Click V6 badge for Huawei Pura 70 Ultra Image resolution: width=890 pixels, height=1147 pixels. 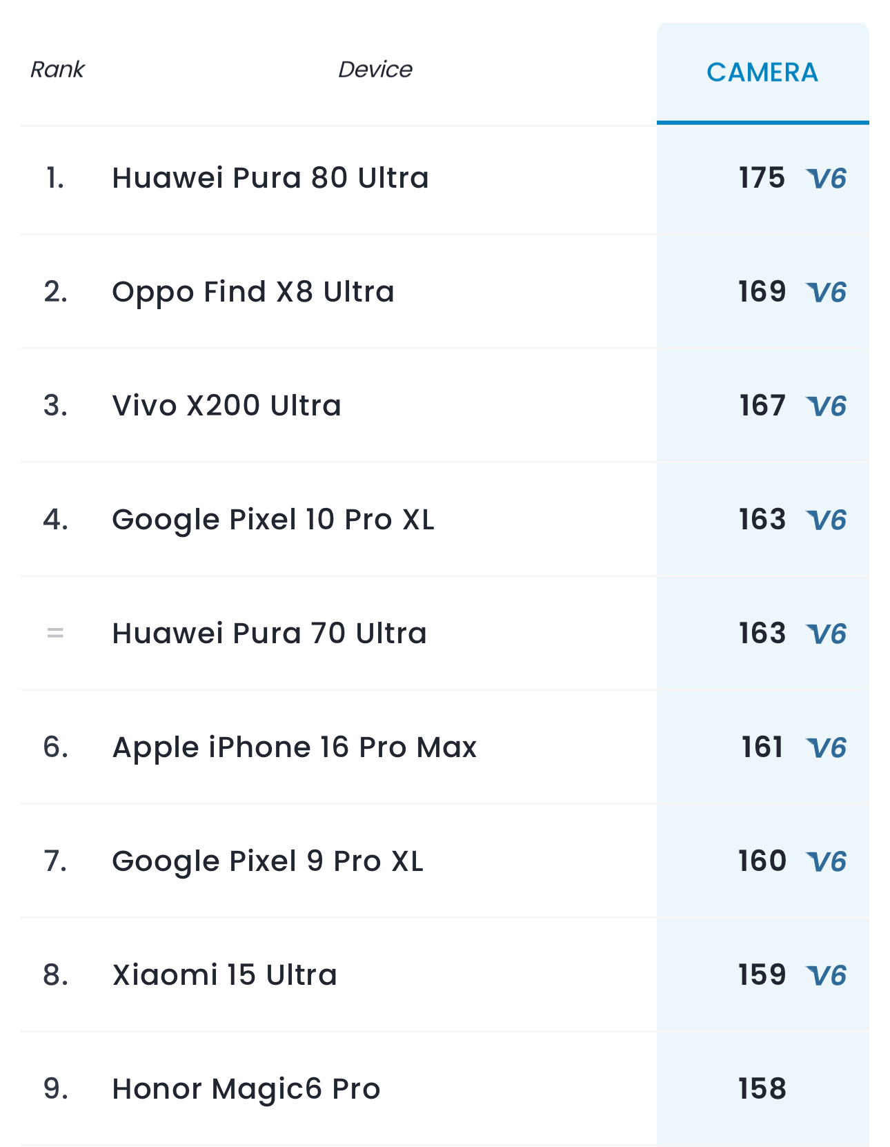827,634
